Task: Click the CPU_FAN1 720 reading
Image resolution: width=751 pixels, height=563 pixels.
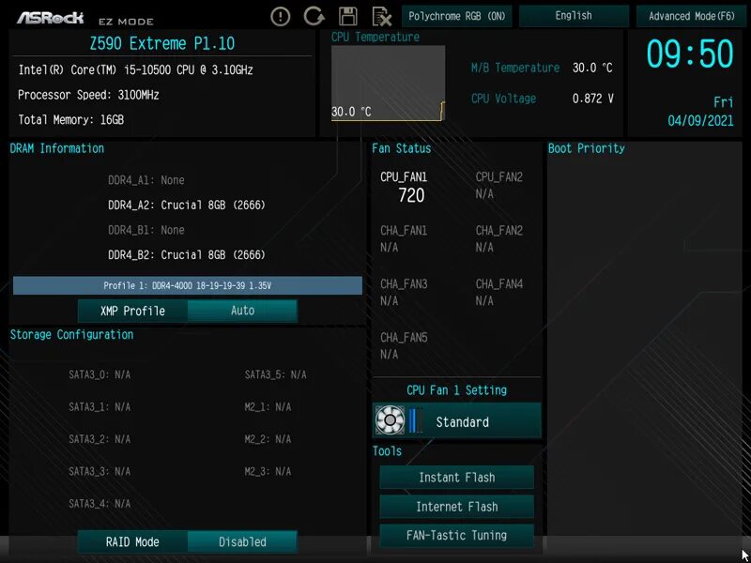Action: click(405, 187)
